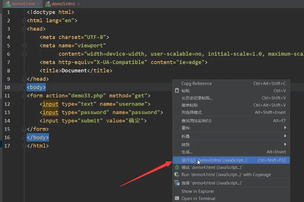
Task: Click the <!doctype html> declaration
Action: click(51, 12)
